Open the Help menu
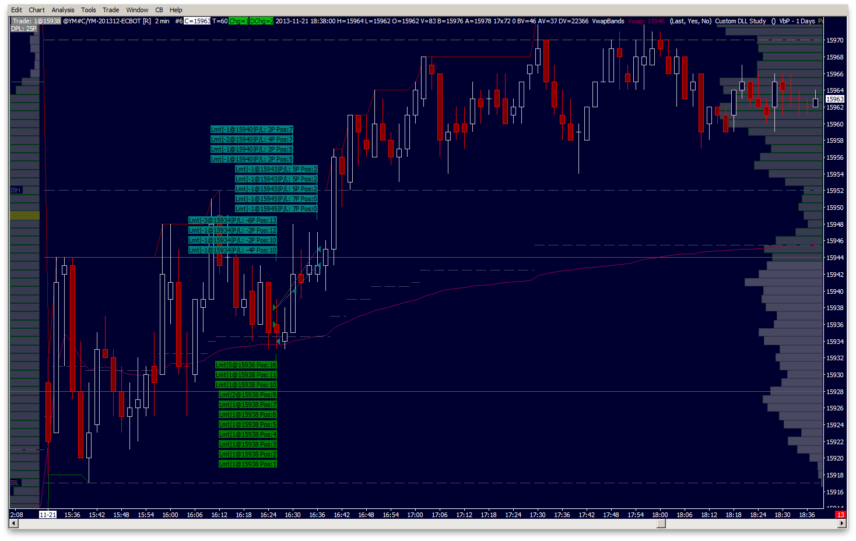Screen dimensions: 856x541 [176, 10]
